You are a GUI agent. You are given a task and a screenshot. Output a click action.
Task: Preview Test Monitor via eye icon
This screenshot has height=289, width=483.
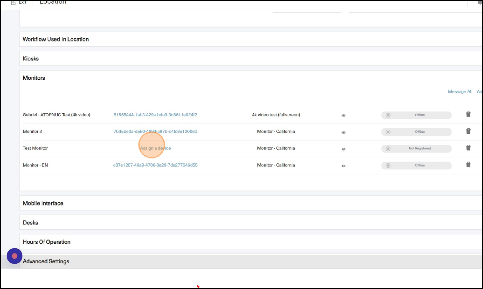343,149
